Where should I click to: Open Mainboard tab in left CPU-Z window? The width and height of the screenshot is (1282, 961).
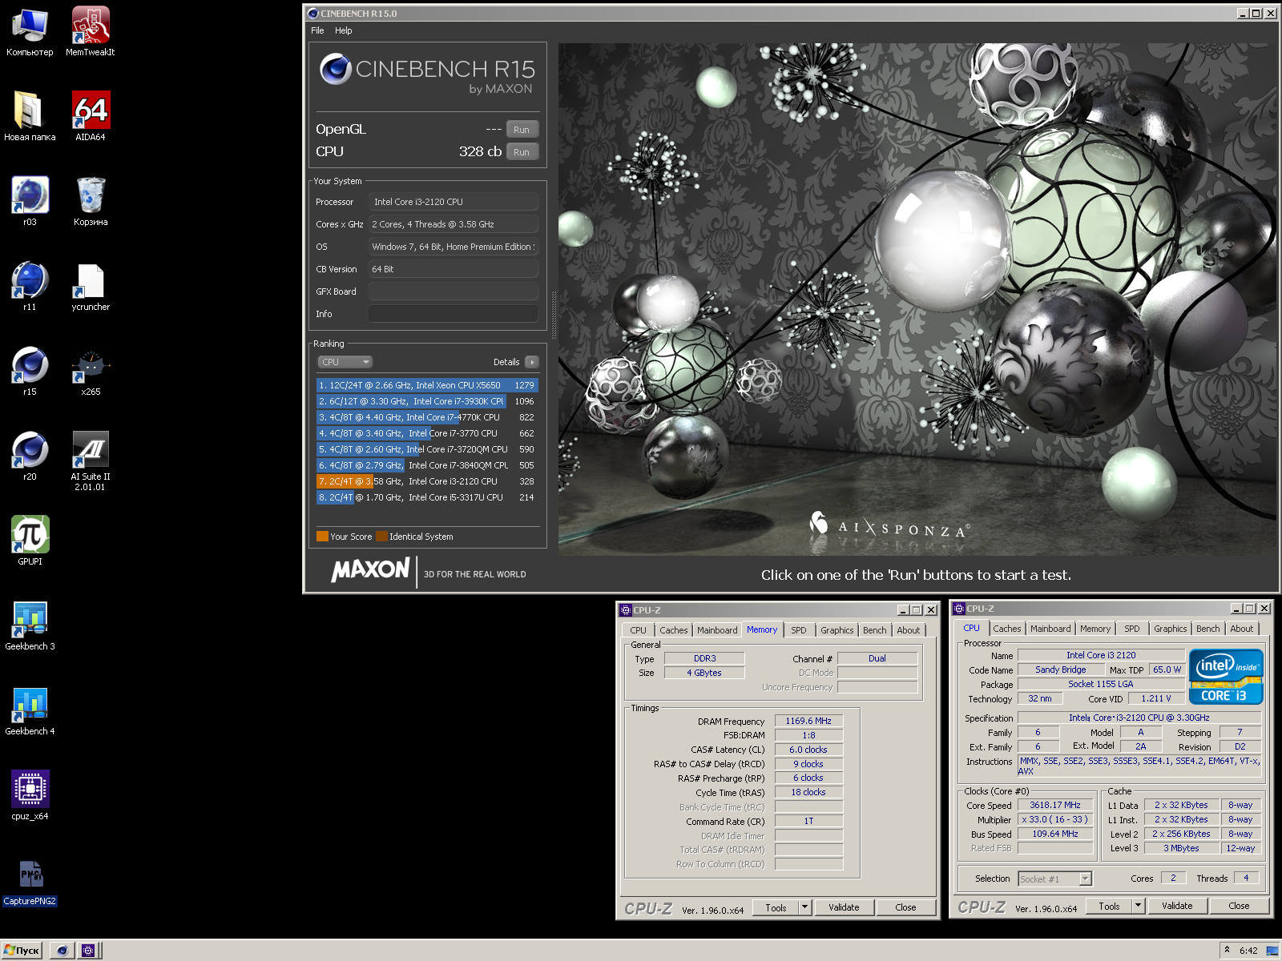tap(717, 630)
